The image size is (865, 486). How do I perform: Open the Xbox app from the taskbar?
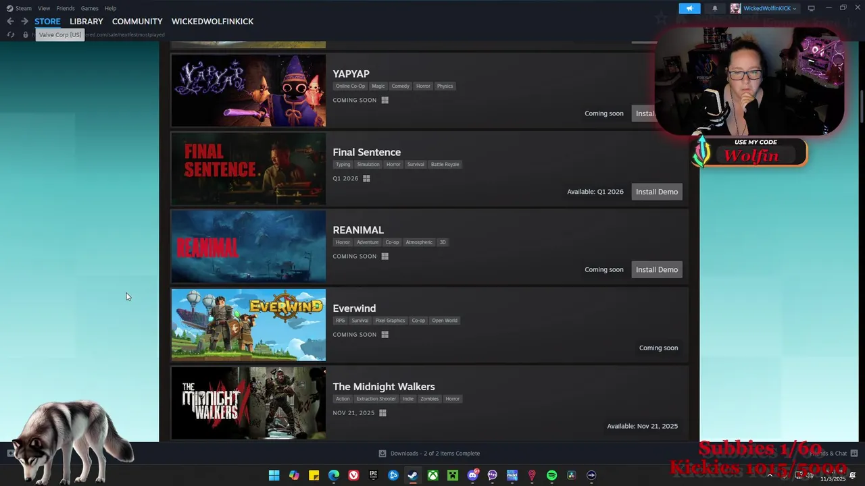pos(432,475)
